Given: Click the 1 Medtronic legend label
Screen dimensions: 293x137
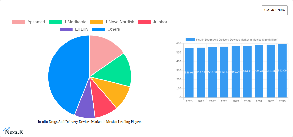Looking at the screenshot, I should click(x=75, y=22).
